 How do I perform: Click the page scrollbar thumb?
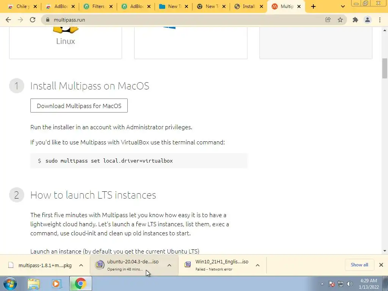[x=385, y=68]
